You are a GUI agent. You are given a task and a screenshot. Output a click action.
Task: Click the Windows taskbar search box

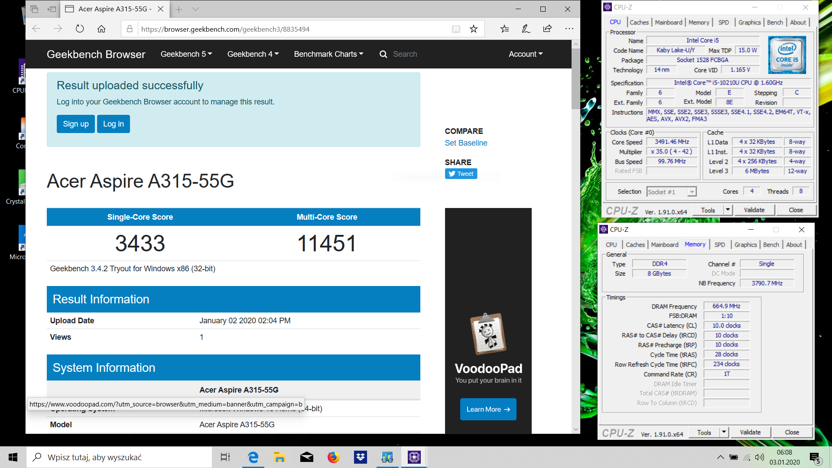click(x=119, y=457)
